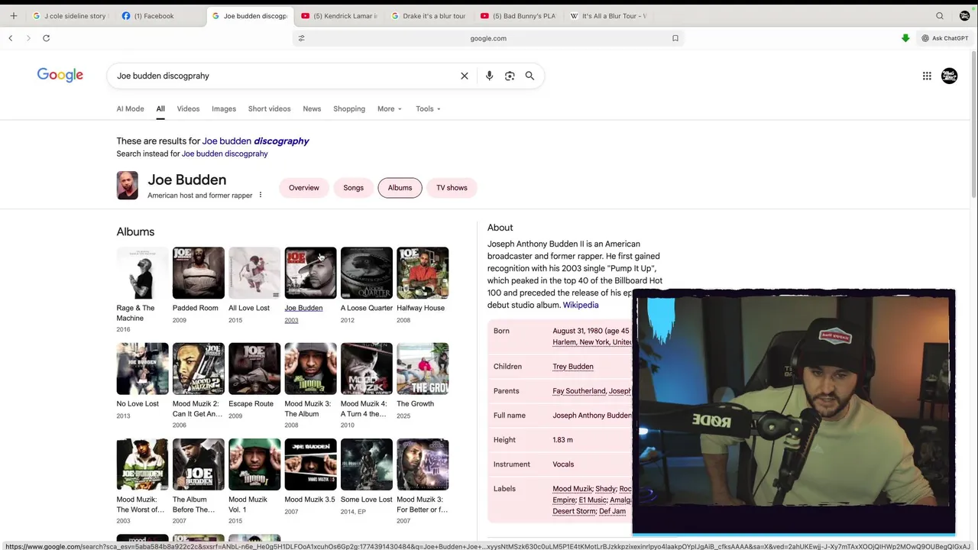Open the No Love Lost album cover

(142, 368)
